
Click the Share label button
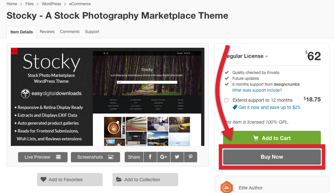point(134,157)
